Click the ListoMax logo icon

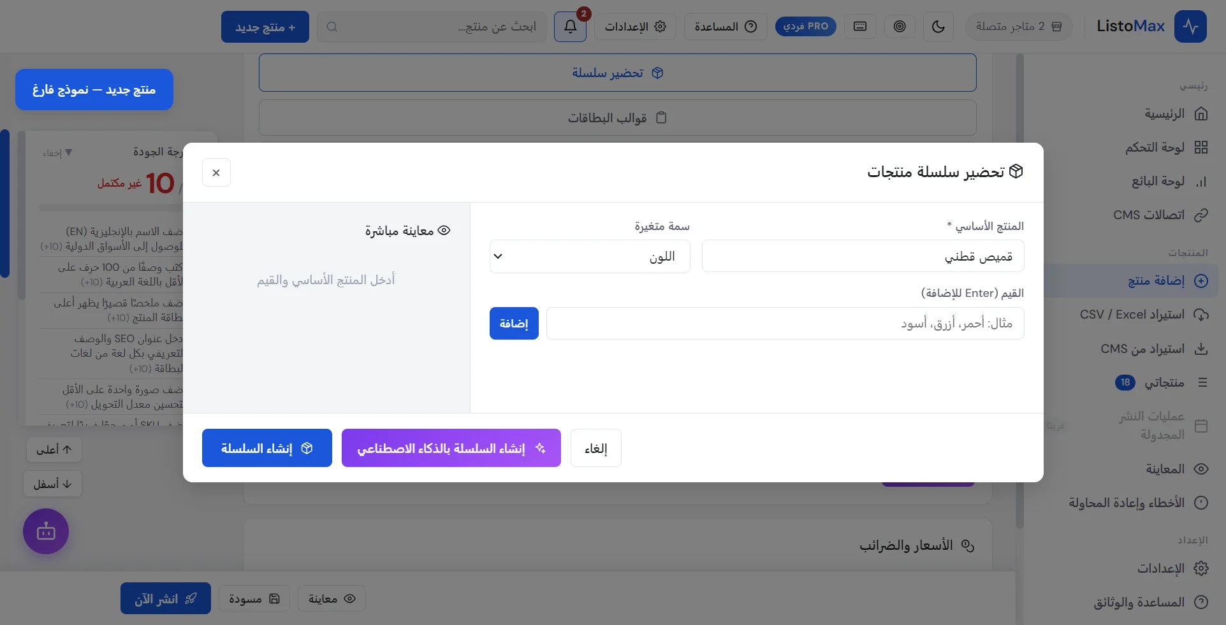[x=1190, y=27]
